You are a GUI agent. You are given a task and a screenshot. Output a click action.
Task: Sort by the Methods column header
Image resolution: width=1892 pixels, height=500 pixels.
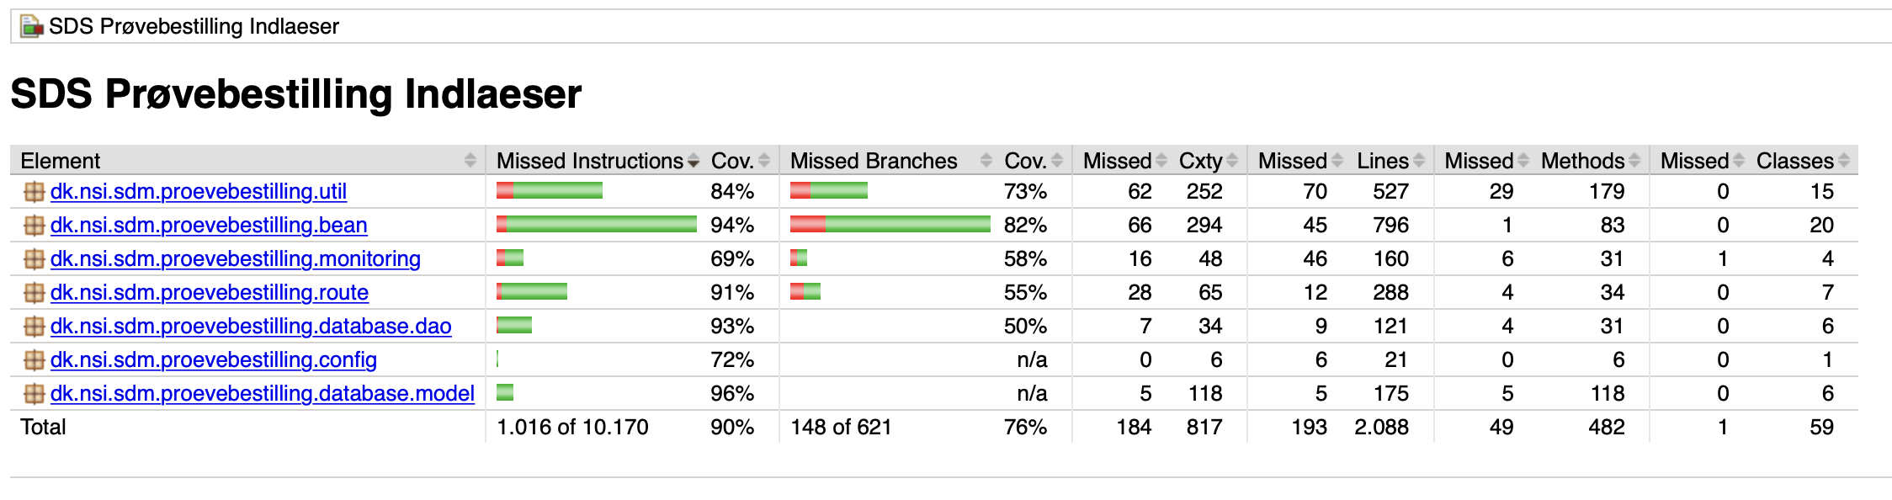click(x=1584, y=161)
